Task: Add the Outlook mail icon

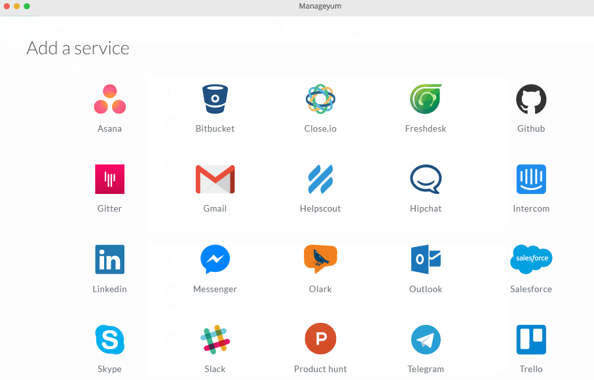Action: [426, 259]
